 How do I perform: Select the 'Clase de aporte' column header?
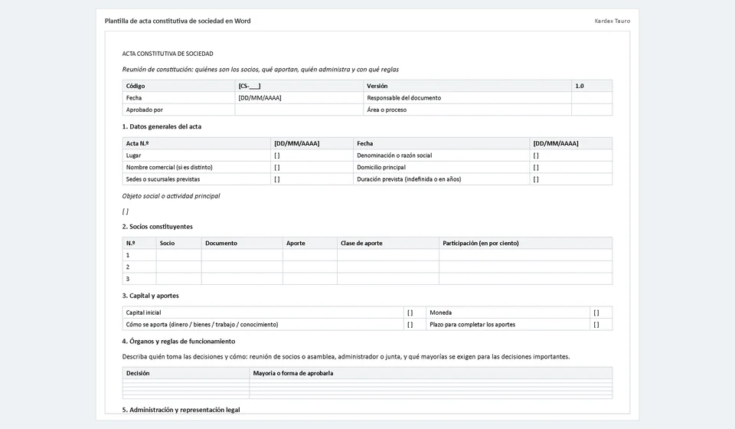pyautogui.click(x=388, y=243)
